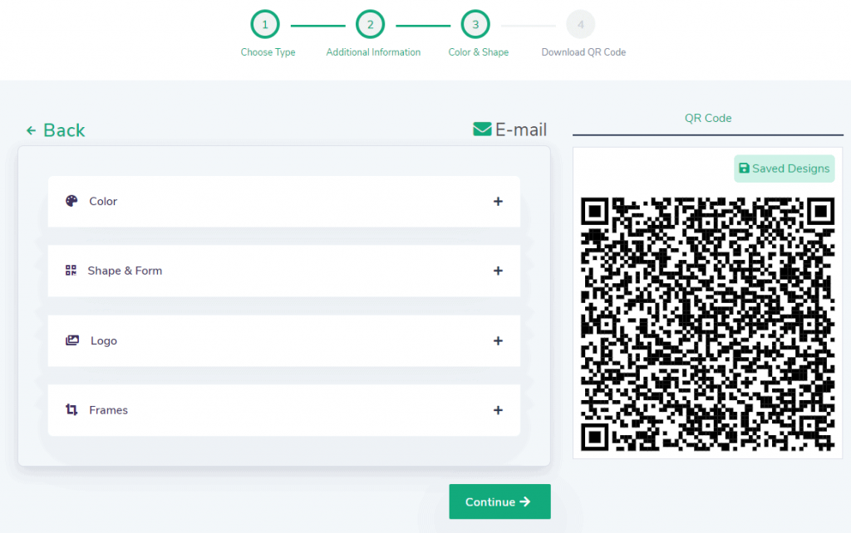Expand Shape & Form with plus sign
This screenshot has width=851, height=533.
pos(498,271)
